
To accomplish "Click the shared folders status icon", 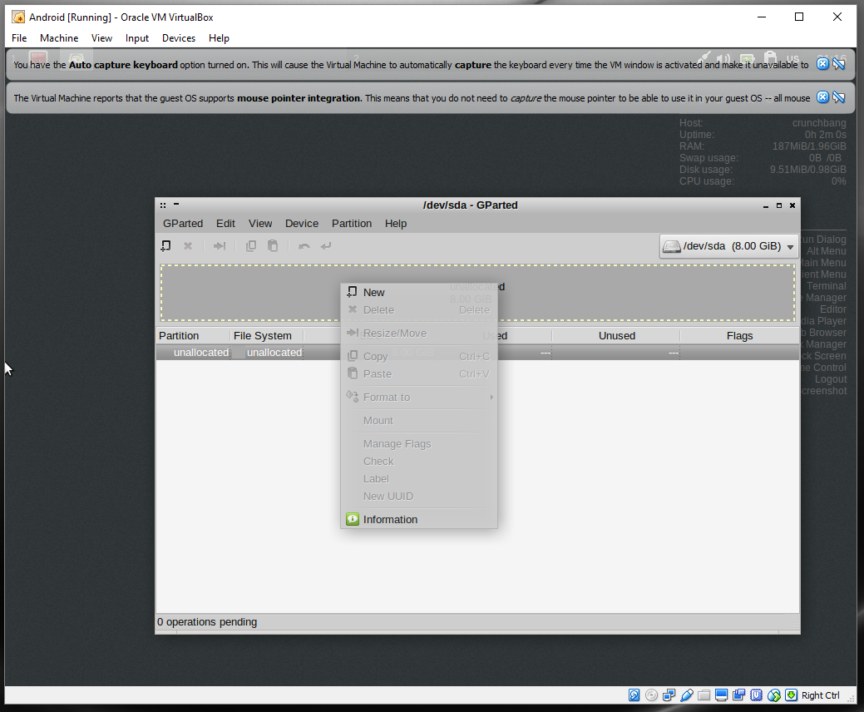I will coord(704,695).
